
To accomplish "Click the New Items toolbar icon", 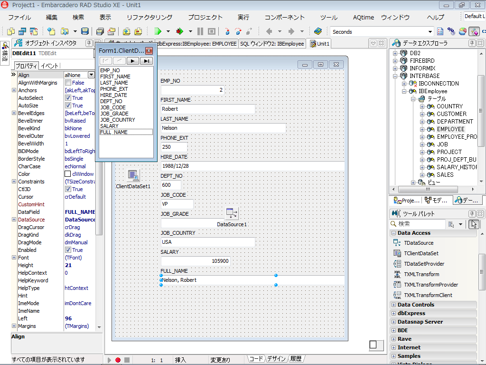I will tap(51, 31).
